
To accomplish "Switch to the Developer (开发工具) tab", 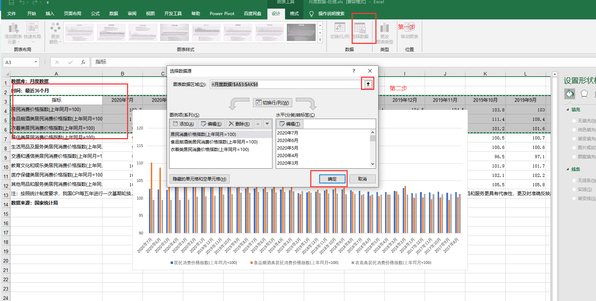I will pos(173,14).
